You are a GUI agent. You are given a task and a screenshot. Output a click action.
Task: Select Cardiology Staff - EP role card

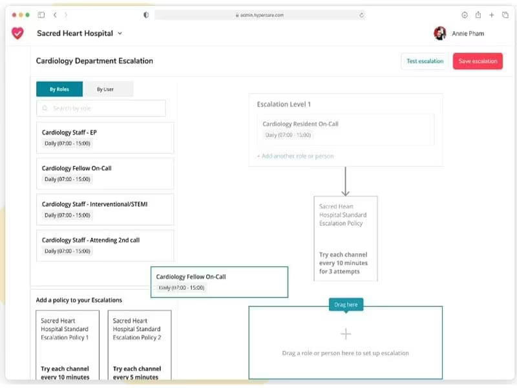click(x=105, y=138)
